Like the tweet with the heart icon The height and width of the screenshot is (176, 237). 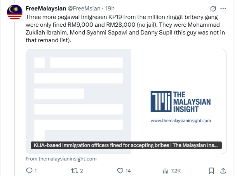[x=120, y=170]
